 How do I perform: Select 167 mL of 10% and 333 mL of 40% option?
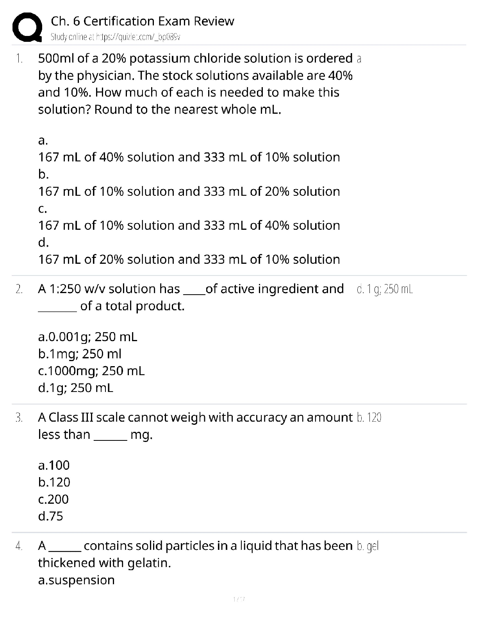pos(189,225)
